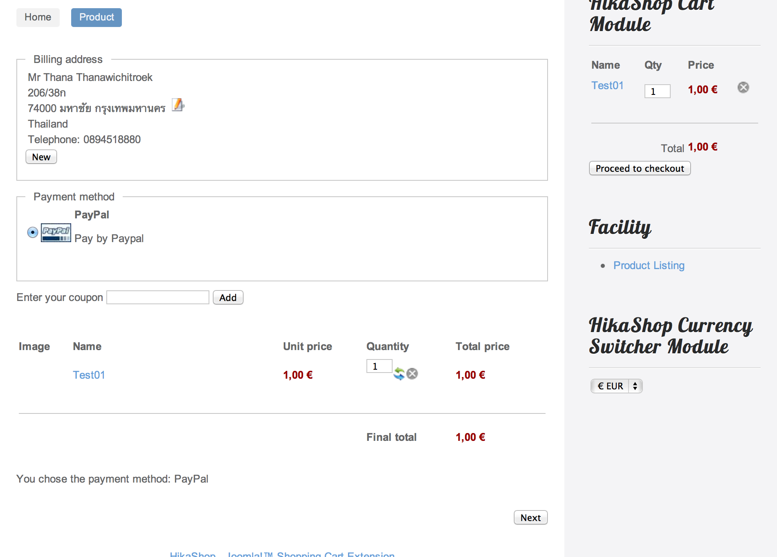Focus the coupon code input field

click(158, 297)
